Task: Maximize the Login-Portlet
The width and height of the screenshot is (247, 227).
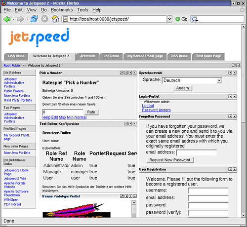Action: click(x=235, y=96)
